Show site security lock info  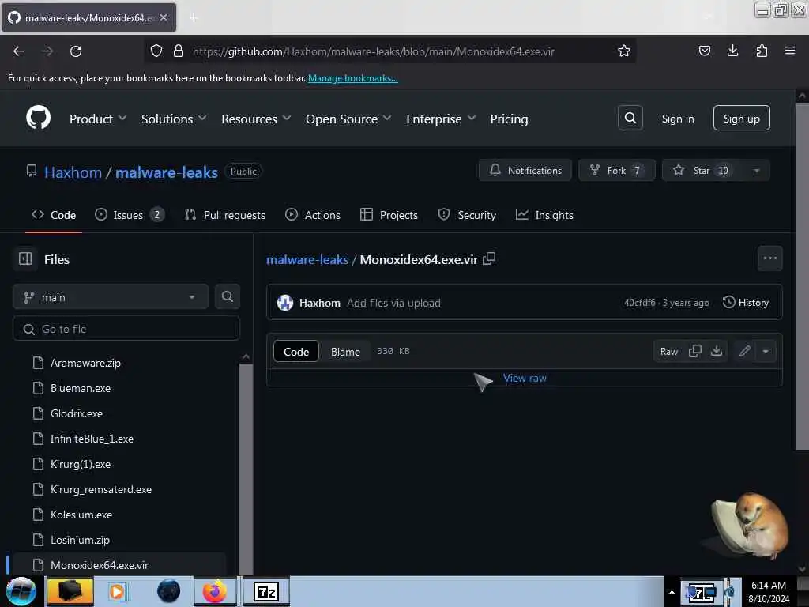click(179, 51)
